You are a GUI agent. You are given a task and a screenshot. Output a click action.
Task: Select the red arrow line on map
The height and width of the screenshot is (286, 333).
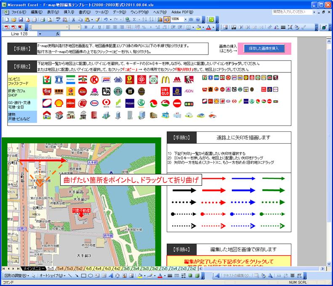click(x=43, y=160)
